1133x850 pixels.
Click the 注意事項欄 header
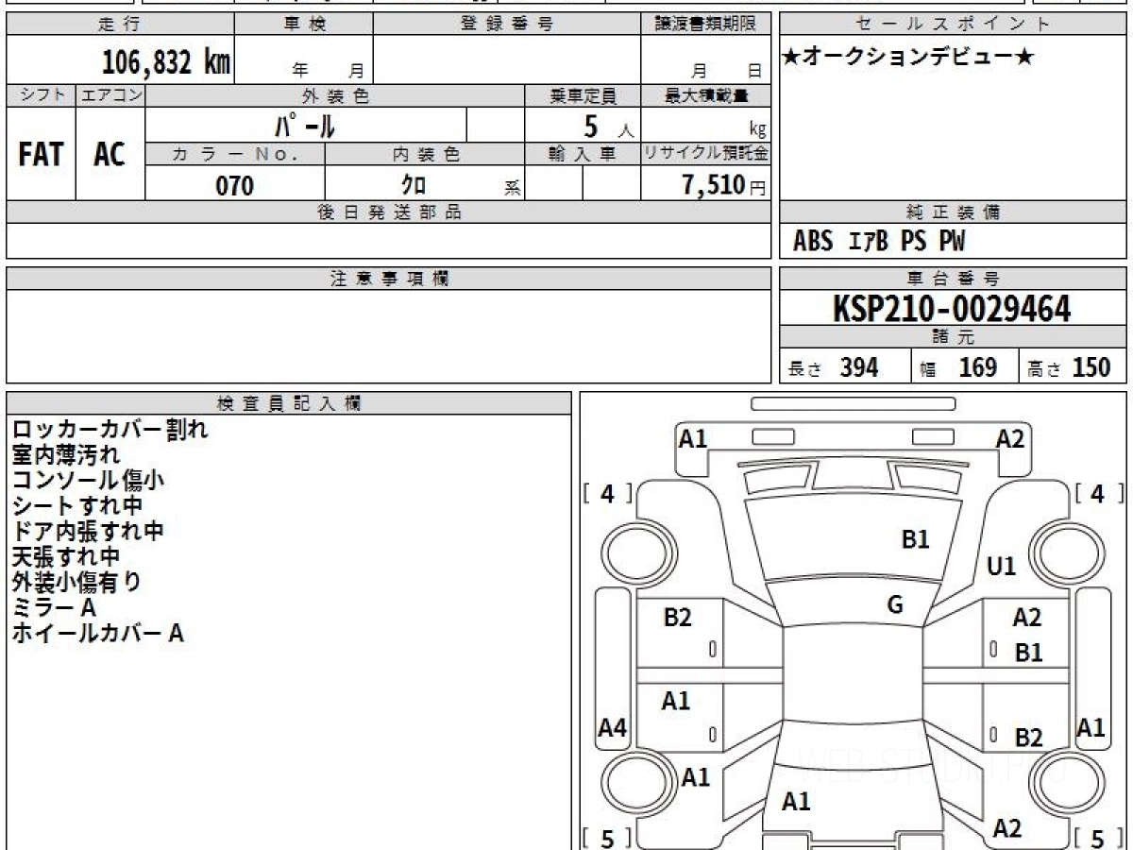(x=389, y=279)
